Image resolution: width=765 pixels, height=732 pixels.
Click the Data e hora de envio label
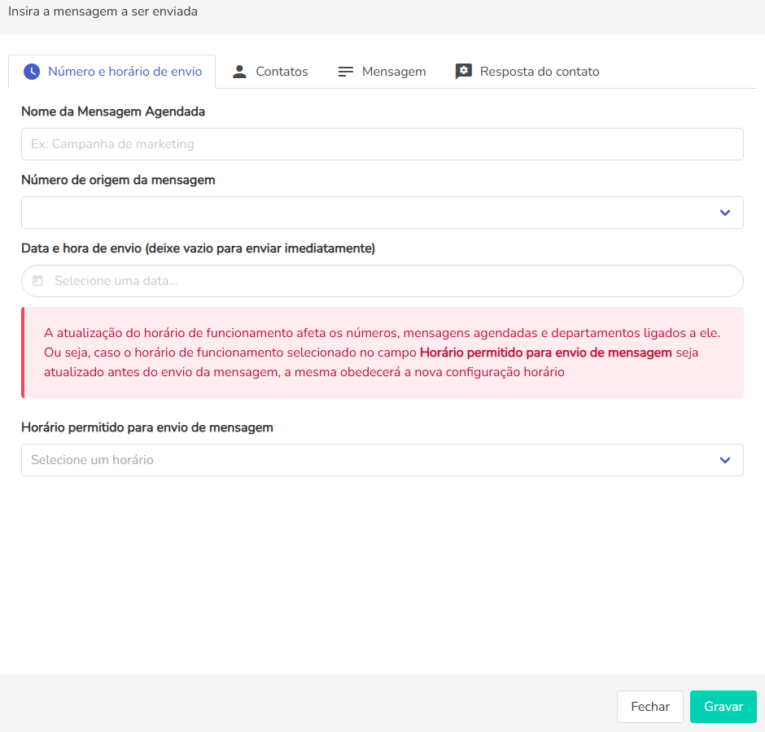[x=198, y=248]
